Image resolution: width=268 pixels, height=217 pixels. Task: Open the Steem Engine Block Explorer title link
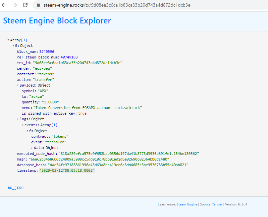[57, 20]
